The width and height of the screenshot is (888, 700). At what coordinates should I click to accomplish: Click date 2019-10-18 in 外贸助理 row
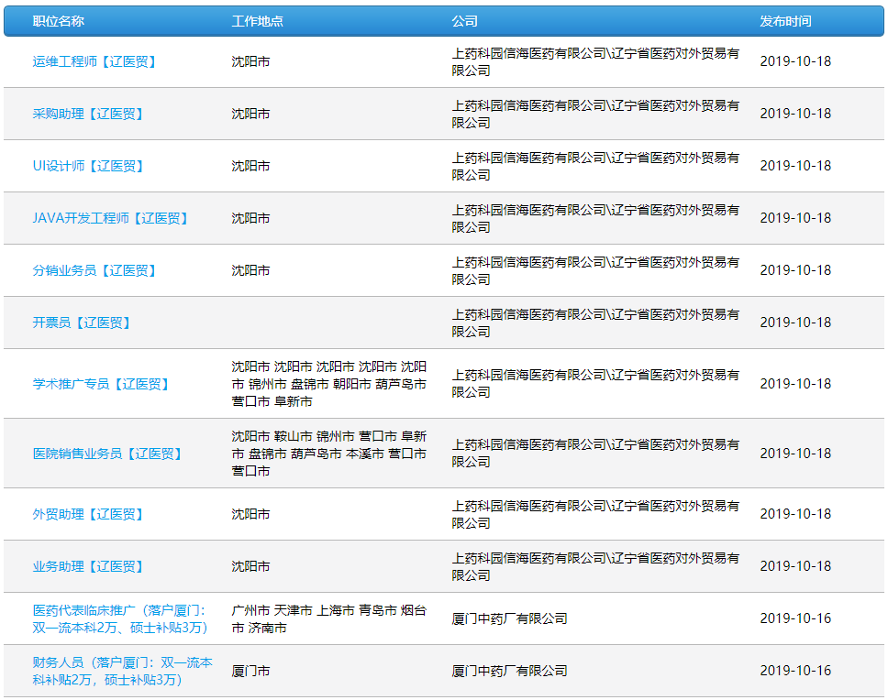[795, 514]
